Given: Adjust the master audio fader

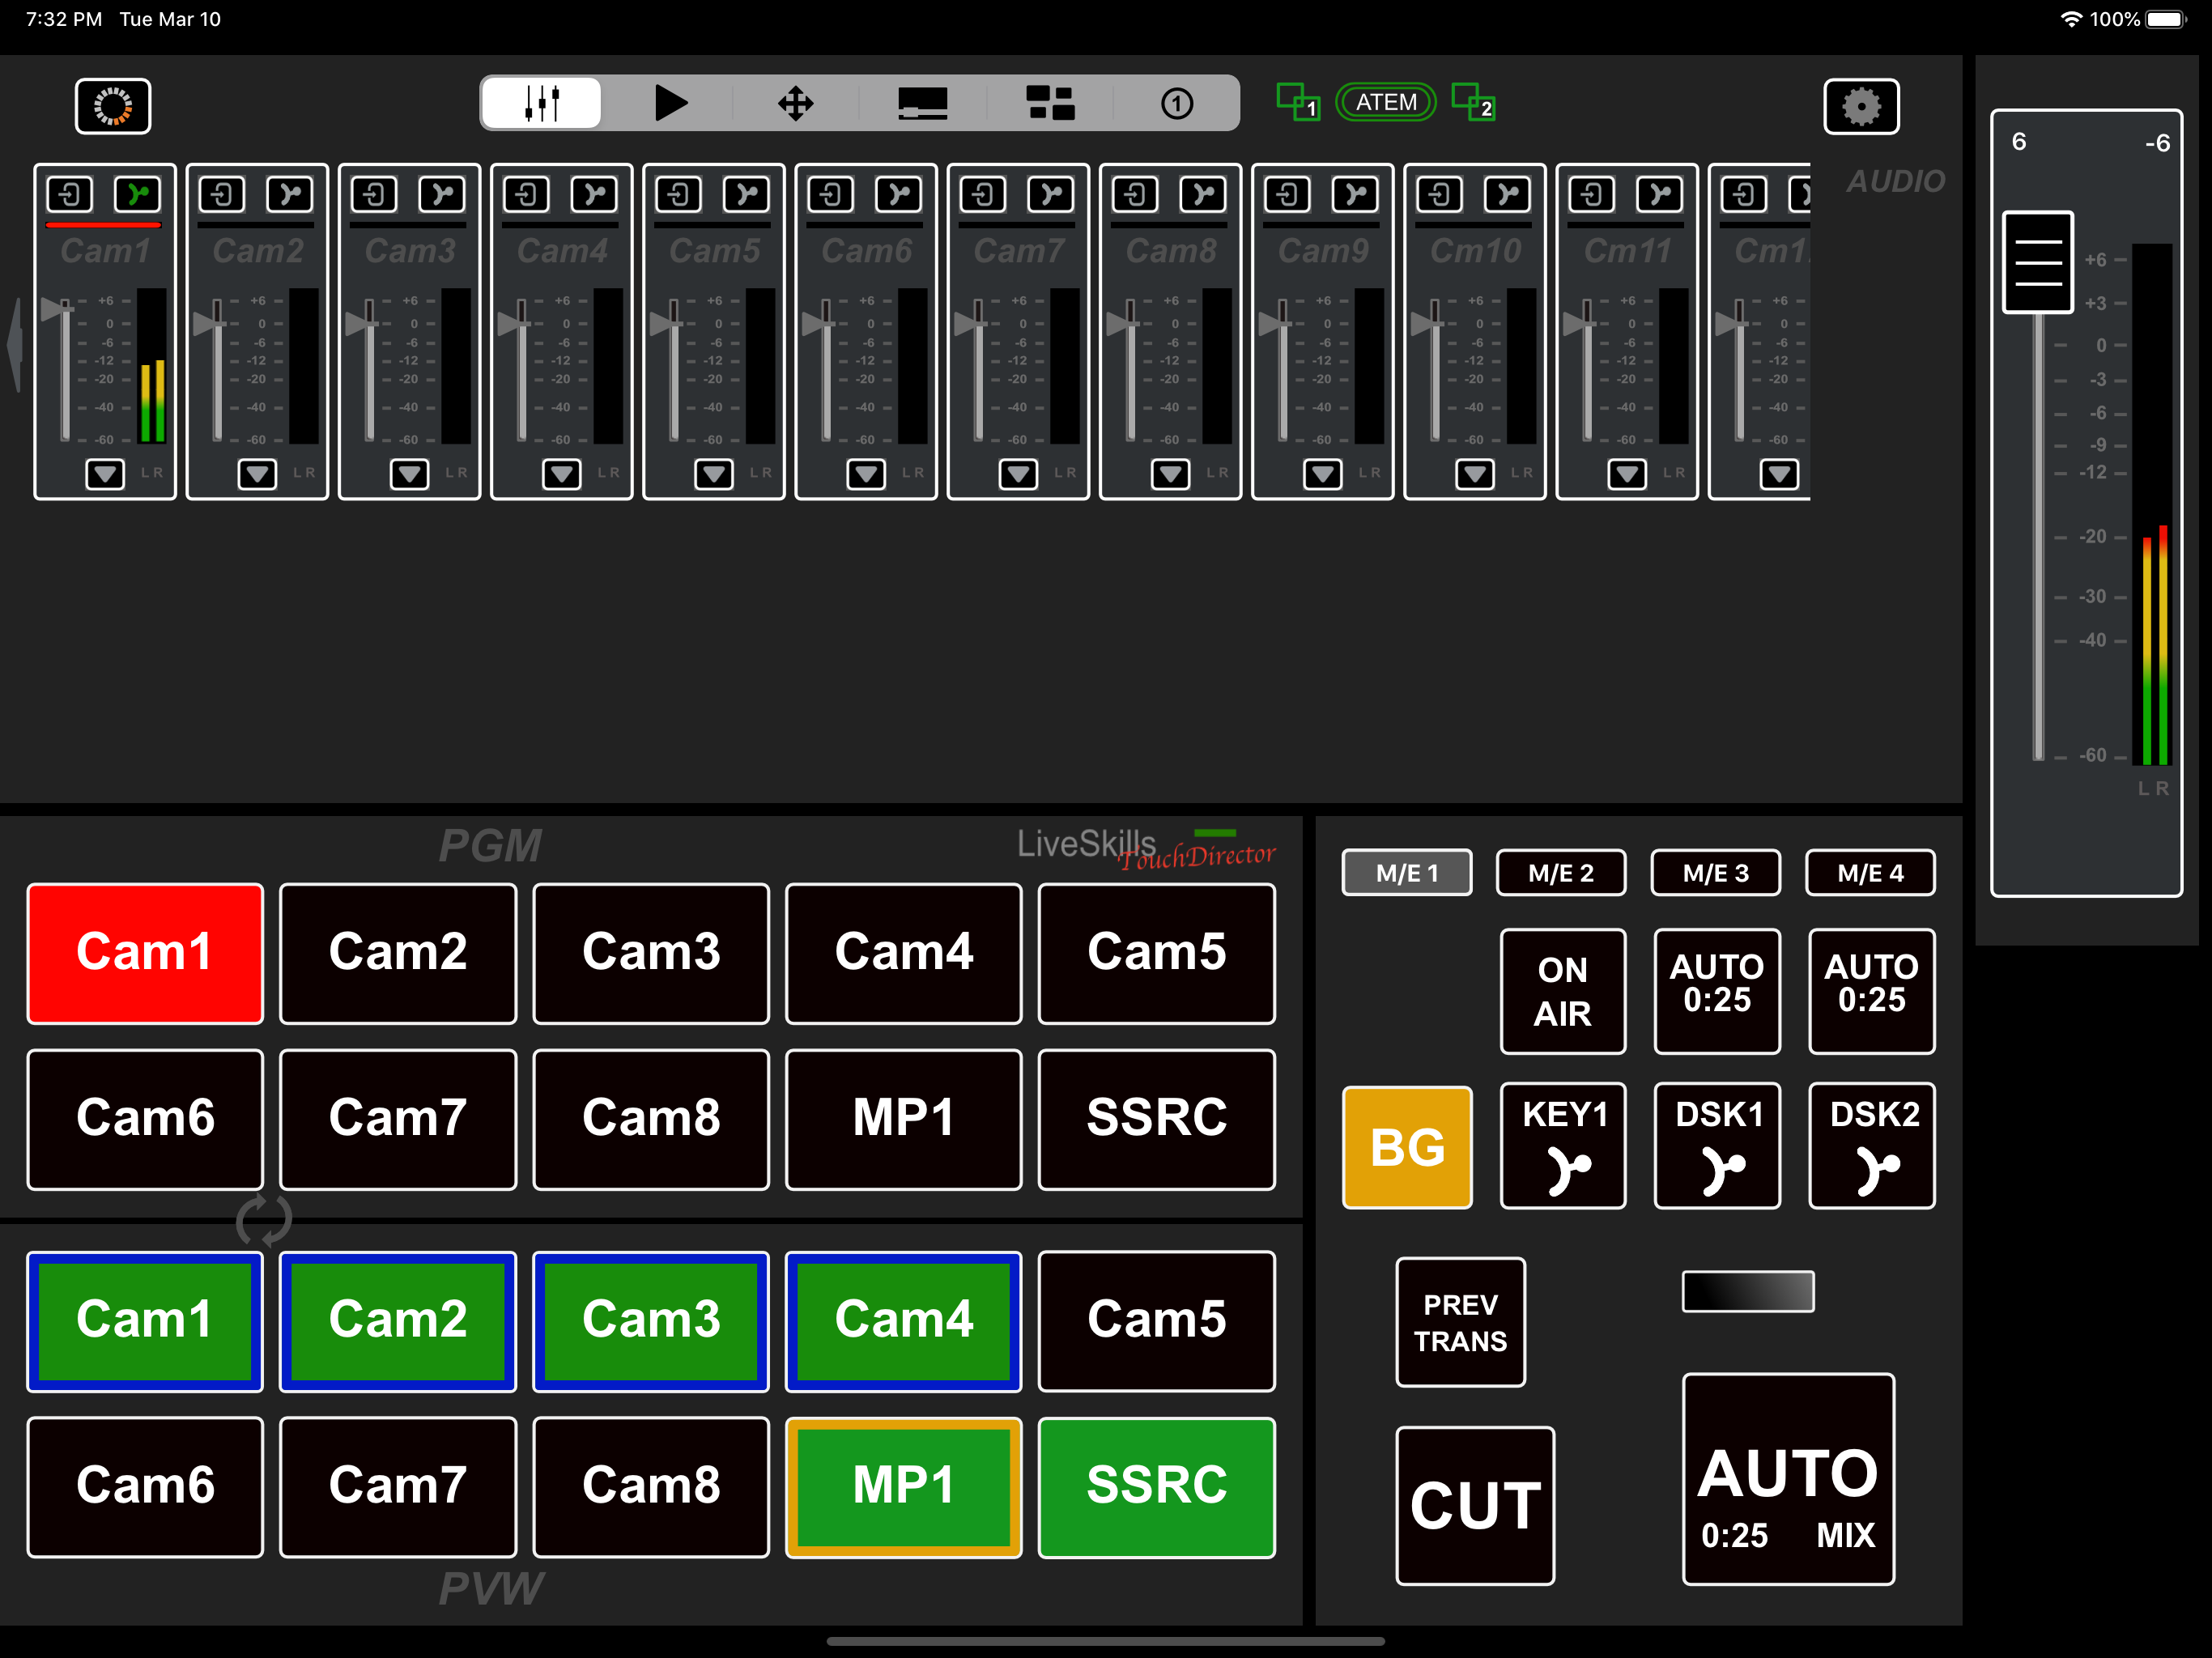Looking at the screenshot, I should 2037,261.
